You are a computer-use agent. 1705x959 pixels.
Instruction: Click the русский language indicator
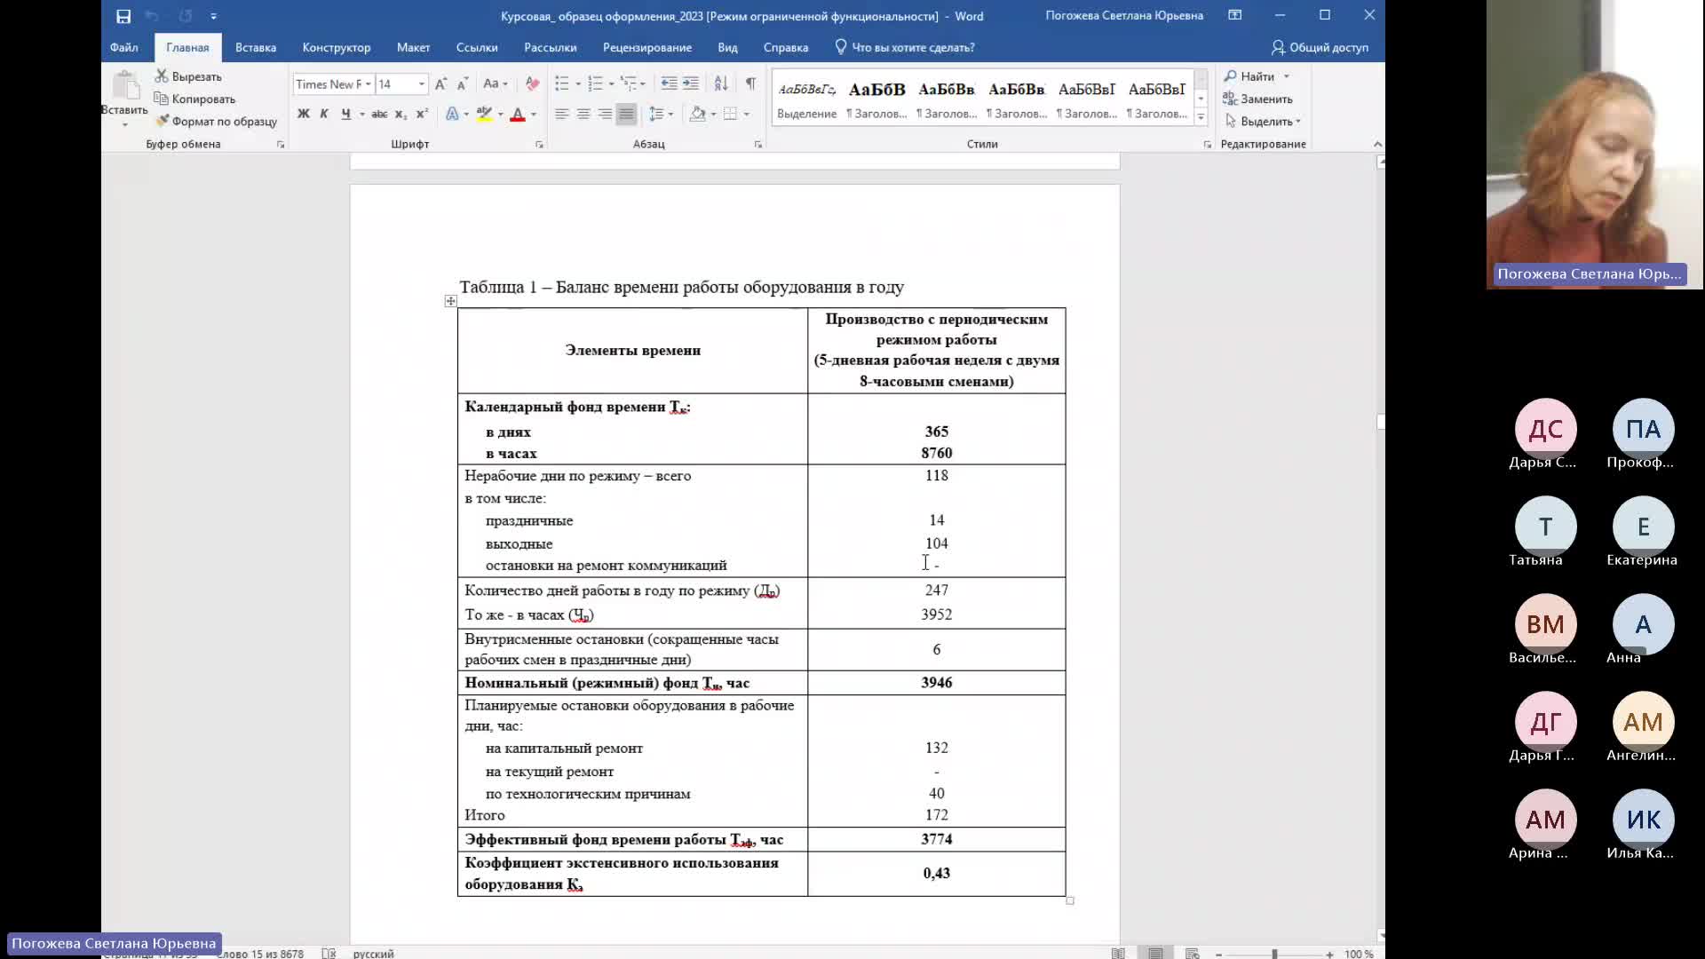[373, 954]
